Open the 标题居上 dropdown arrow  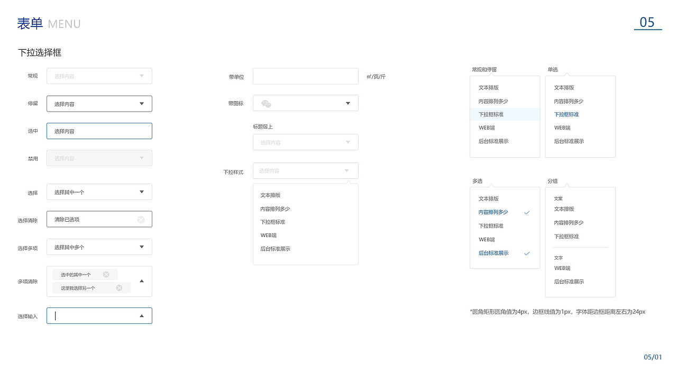(348, 142)
